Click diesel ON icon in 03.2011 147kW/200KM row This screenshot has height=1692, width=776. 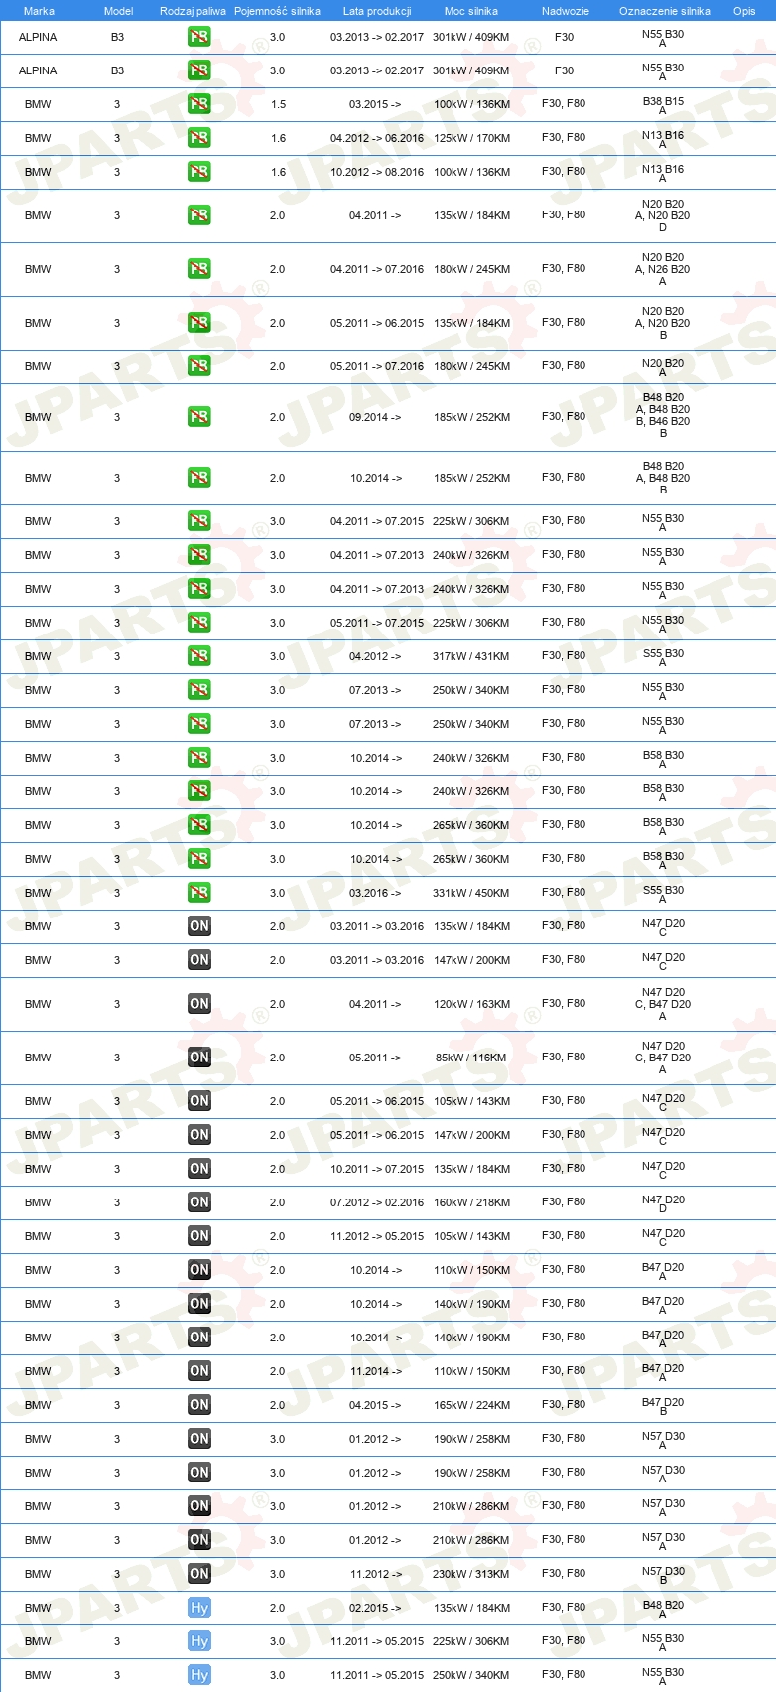click(199, 960)
